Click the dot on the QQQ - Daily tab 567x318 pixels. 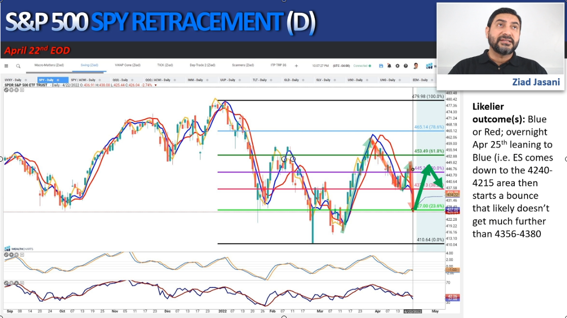pos(133,80)
